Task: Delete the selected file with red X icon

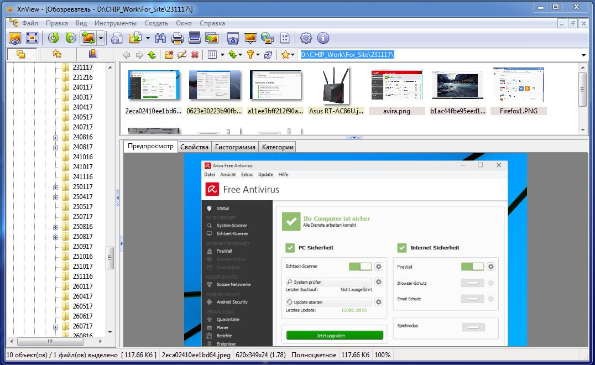Action: click(x=195, y=55)
